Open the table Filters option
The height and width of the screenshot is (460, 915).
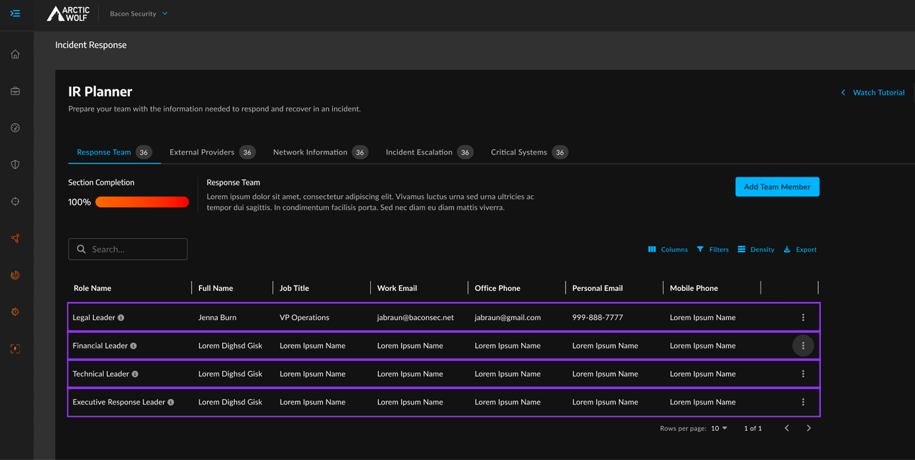(x=713, y=249)
